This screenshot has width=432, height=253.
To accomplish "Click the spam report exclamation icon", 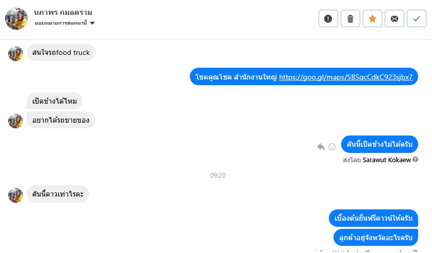I will coord(328,19).
